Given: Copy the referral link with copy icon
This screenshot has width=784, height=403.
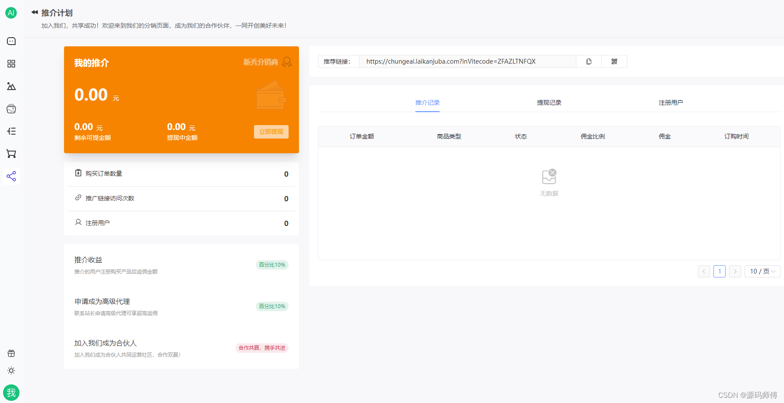Looking at the screenshot, I should click(x=589, y=61).
